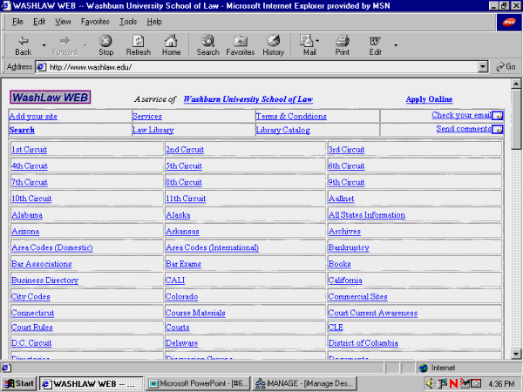
Task: Open the Bar Associations link
Action: click(x=41, y=264)
